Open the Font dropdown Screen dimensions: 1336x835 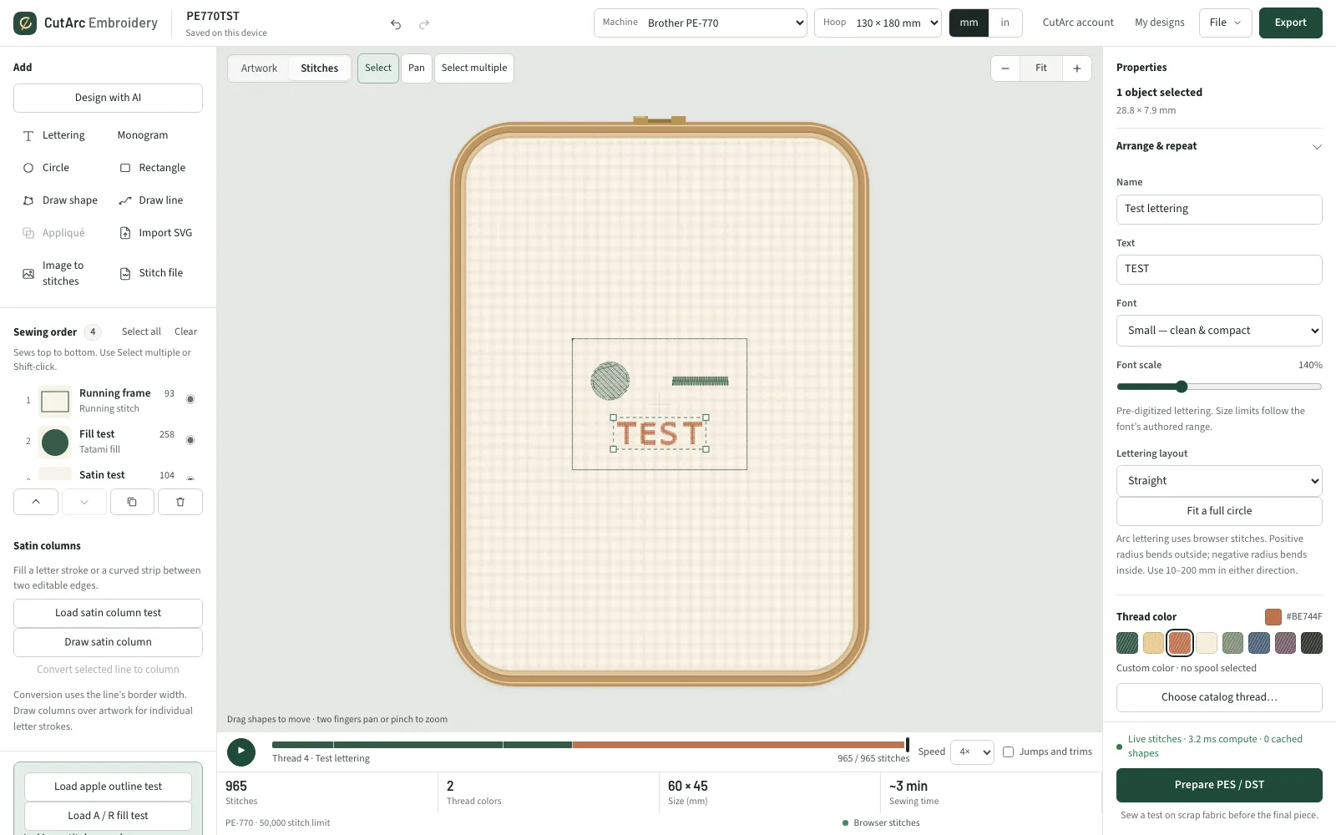pos(1219,331)
